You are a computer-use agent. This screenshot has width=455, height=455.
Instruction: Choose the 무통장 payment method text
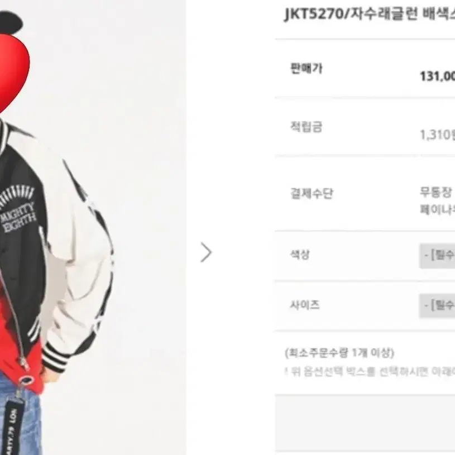point(437,192)
